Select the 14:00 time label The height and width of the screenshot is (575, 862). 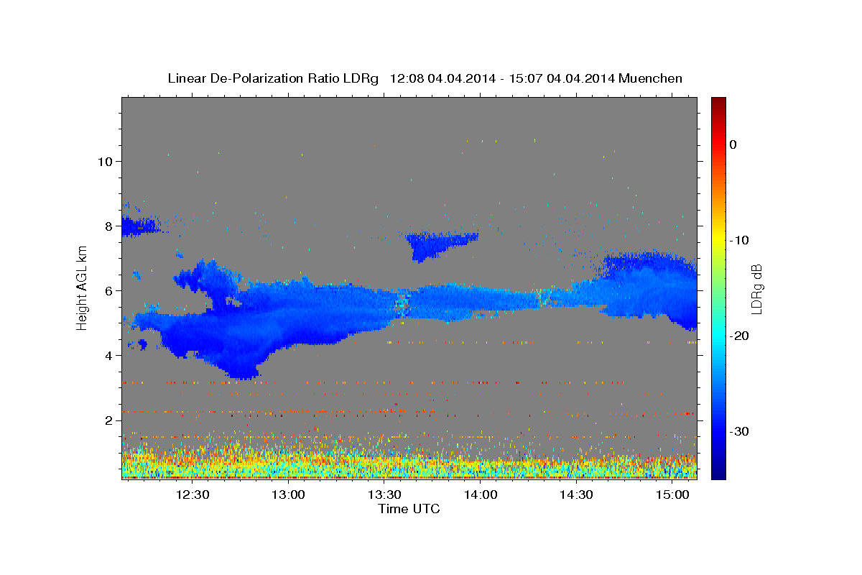point(480,494)
